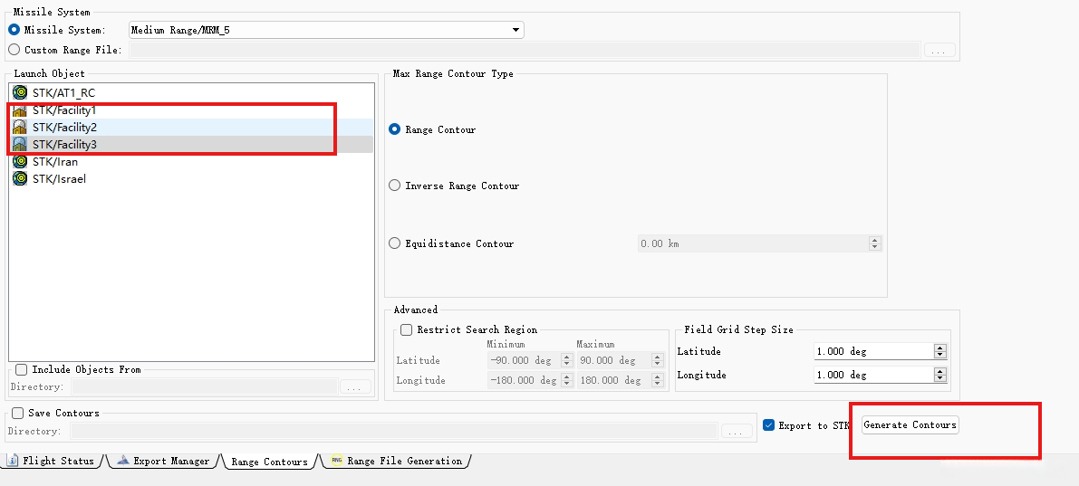Select STK/Facility1 in Launch Object list
This screenshot has width=1079, height=486.
(x=191, y=110)
